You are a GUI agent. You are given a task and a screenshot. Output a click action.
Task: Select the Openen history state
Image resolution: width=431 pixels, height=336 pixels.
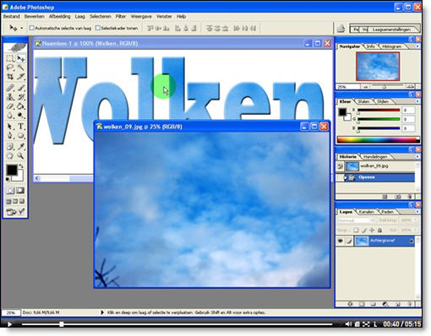pyautogui.click(x=375, y=177)
